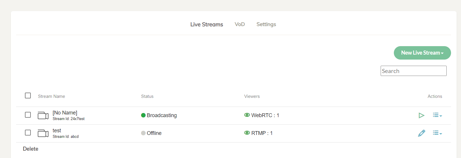Click the Viewers column header
This screenshot has width=461, height=158.
[x=252, y=96]
